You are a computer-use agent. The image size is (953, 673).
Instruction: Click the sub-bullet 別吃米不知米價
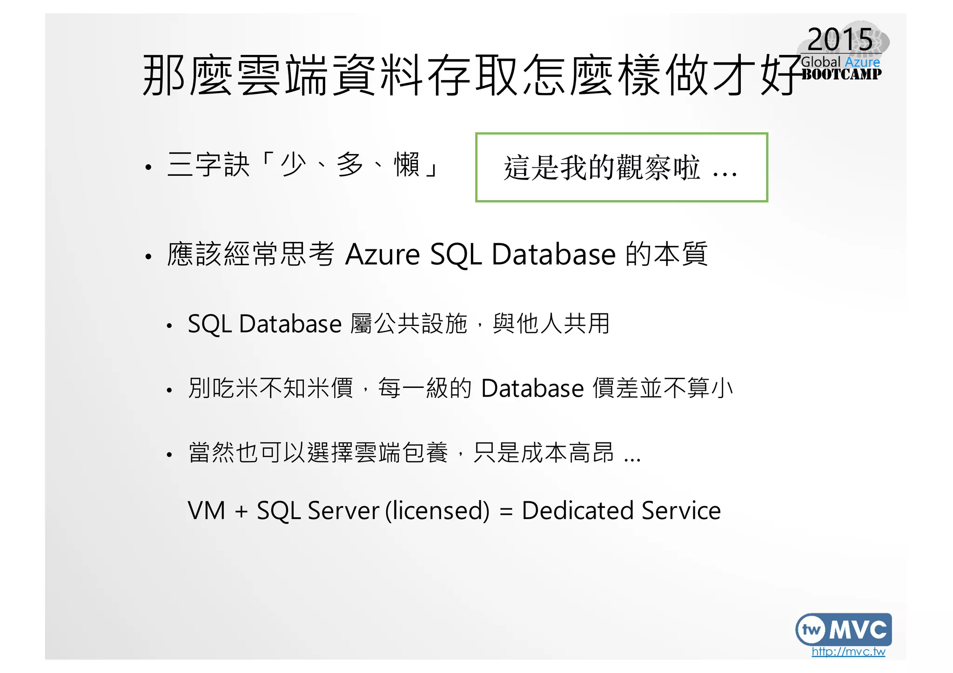pos(460,388)
